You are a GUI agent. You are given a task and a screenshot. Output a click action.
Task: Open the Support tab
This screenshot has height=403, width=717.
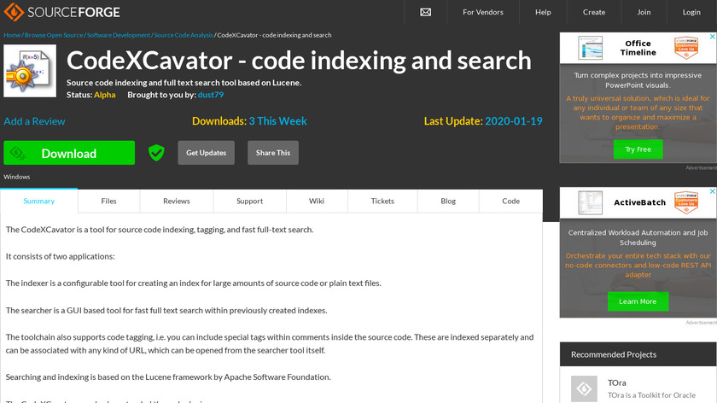[x=249, y=201]
